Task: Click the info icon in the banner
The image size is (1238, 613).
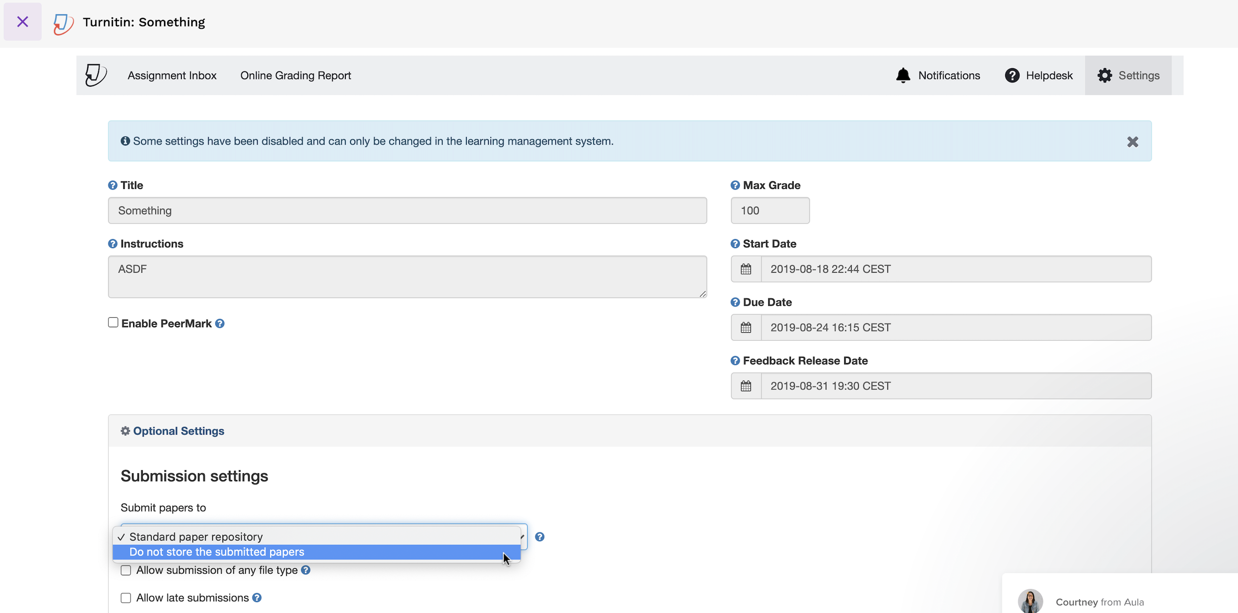Action: (x=125, y=141)
